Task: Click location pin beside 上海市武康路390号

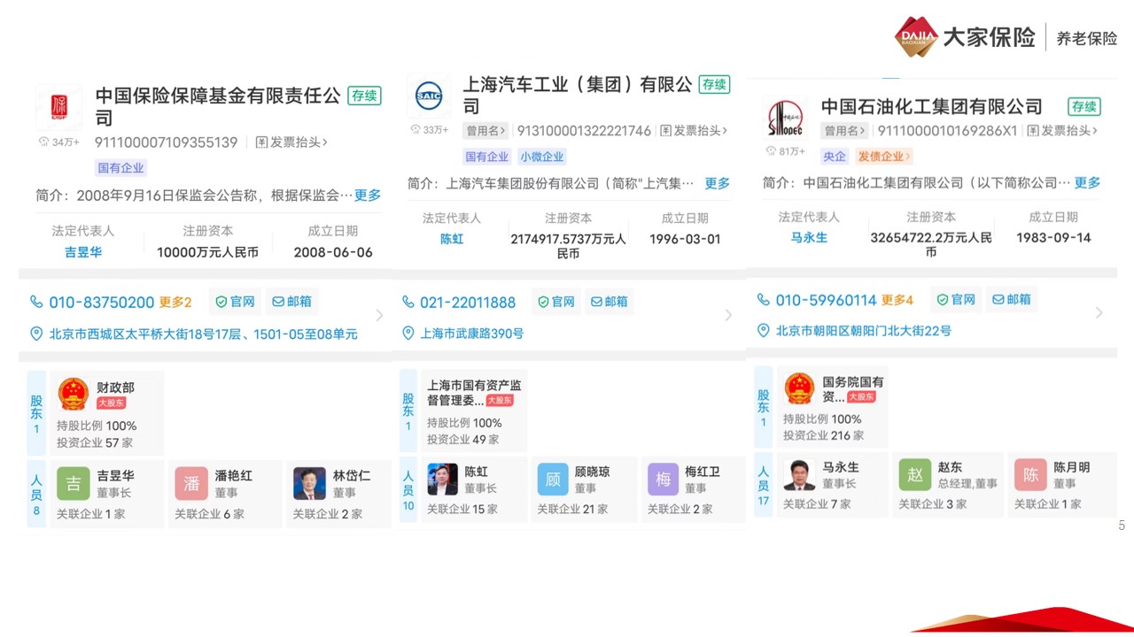Action: tap(408, 334)
